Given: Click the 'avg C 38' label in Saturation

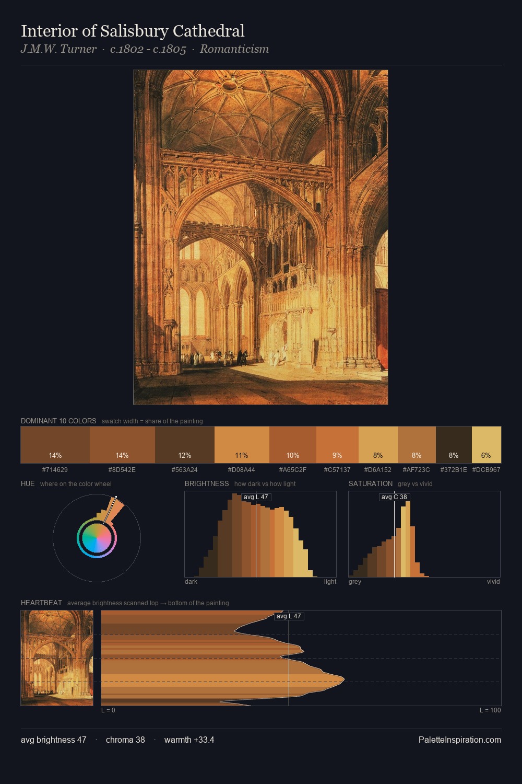Looking at the screenshot, I should tap(394, 497).
